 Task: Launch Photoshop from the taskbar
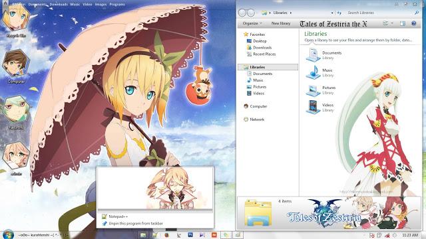click(x=190, y=234)
